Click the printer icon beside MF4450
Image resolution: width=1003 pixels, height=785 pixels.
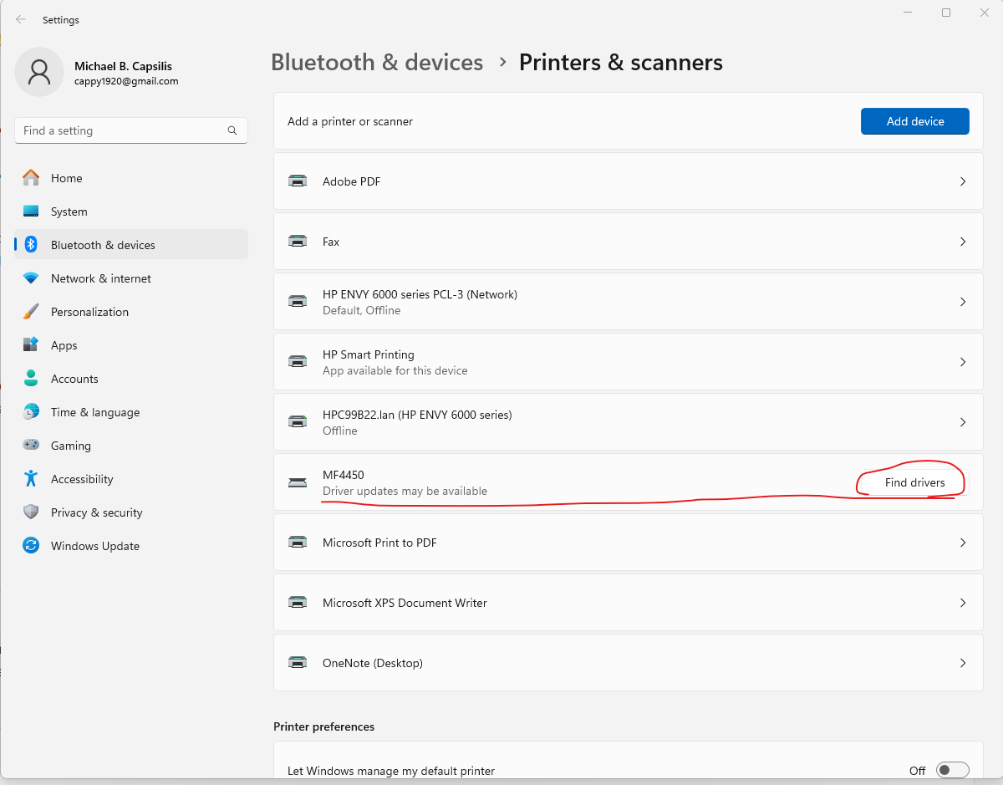click(x=298, y=482)
